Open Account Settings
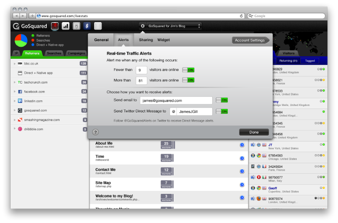338x223 pixels. tap(250, 40)
